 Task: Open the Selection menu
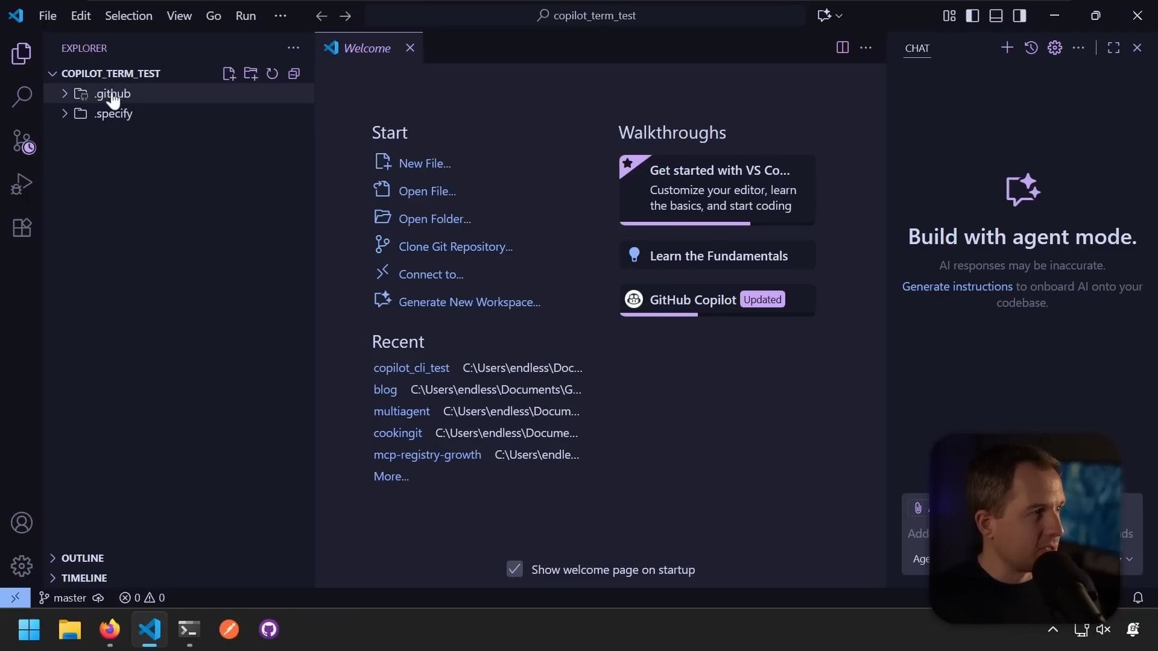pos(128,16)
